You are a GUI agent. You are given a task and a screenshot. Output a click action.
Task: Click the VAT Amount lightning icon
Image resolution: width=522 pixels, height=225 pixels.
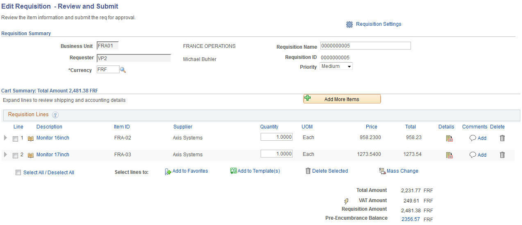[x=346, y=201]
